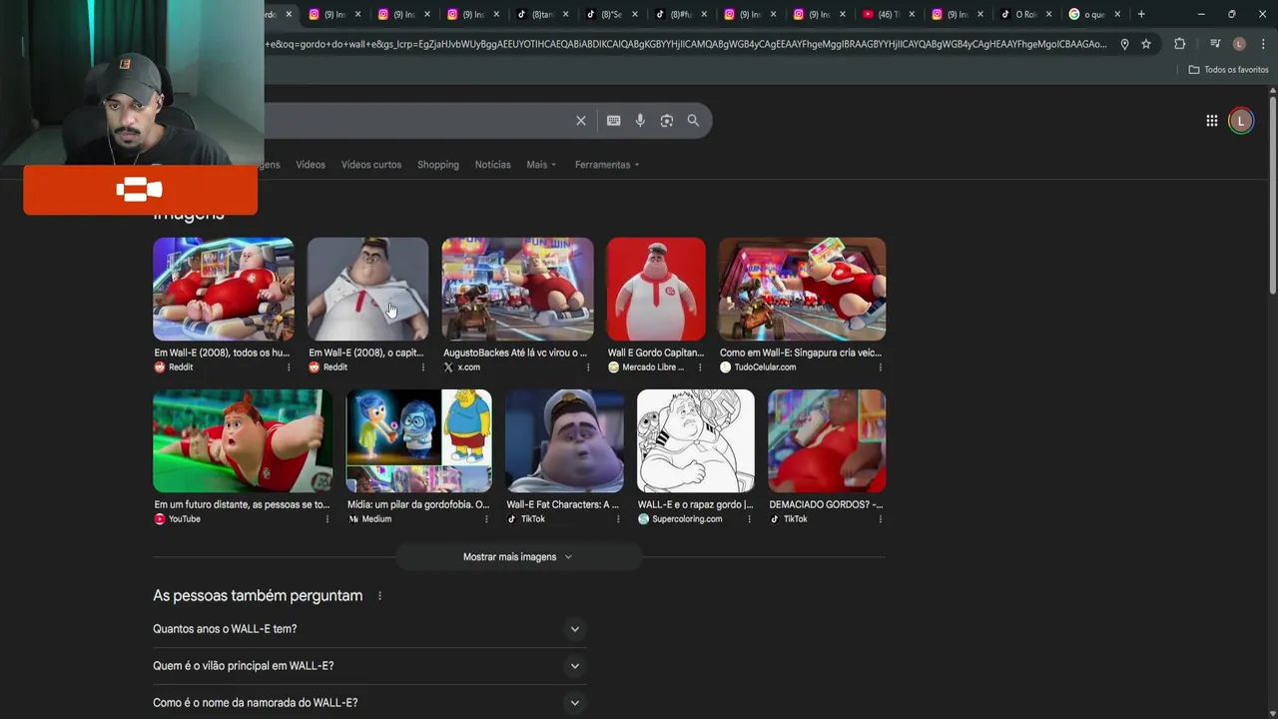1278x719 pixels.
Task: Open Mídia um pilar da gordofobia link
Action: [418, 504]
